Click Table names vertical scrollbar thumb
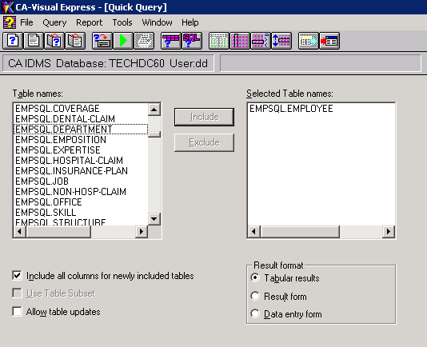 tap(154, 134)
